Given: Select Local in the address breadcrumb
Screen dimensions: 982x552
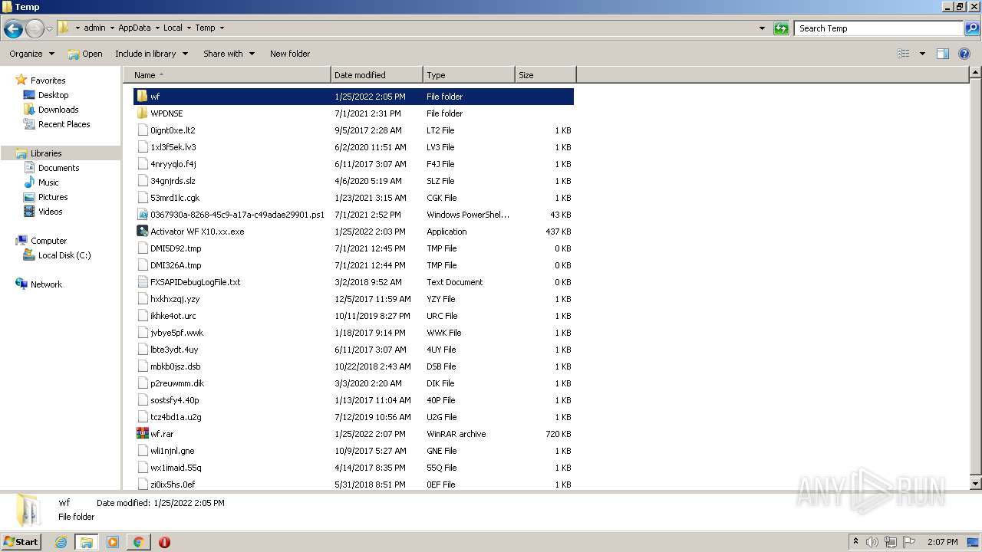Looking at the screenshot, I should pyautogui.click(x=173, y=28).
